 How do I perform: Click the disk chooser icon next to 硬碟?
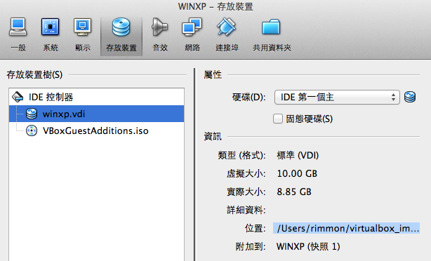(410, 97)
